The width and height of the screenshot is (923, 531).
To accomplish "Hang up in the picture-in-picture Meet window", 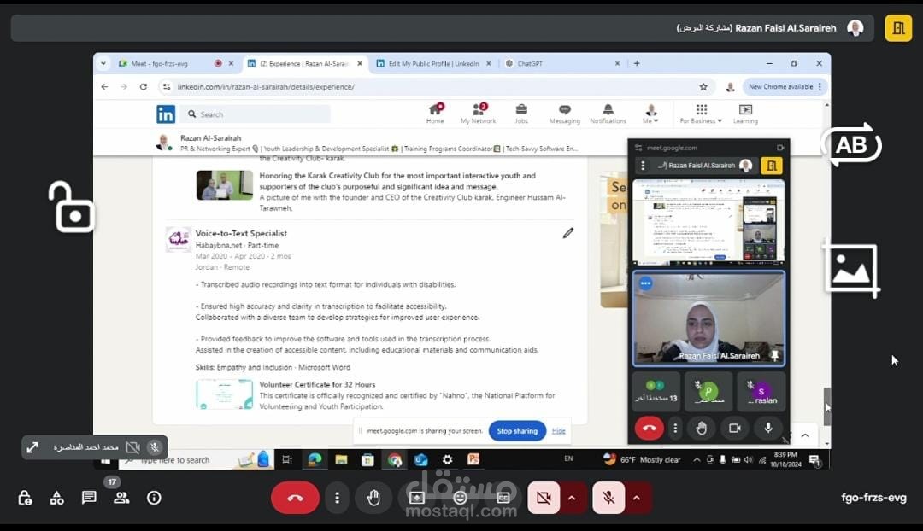I will point(650,428).
